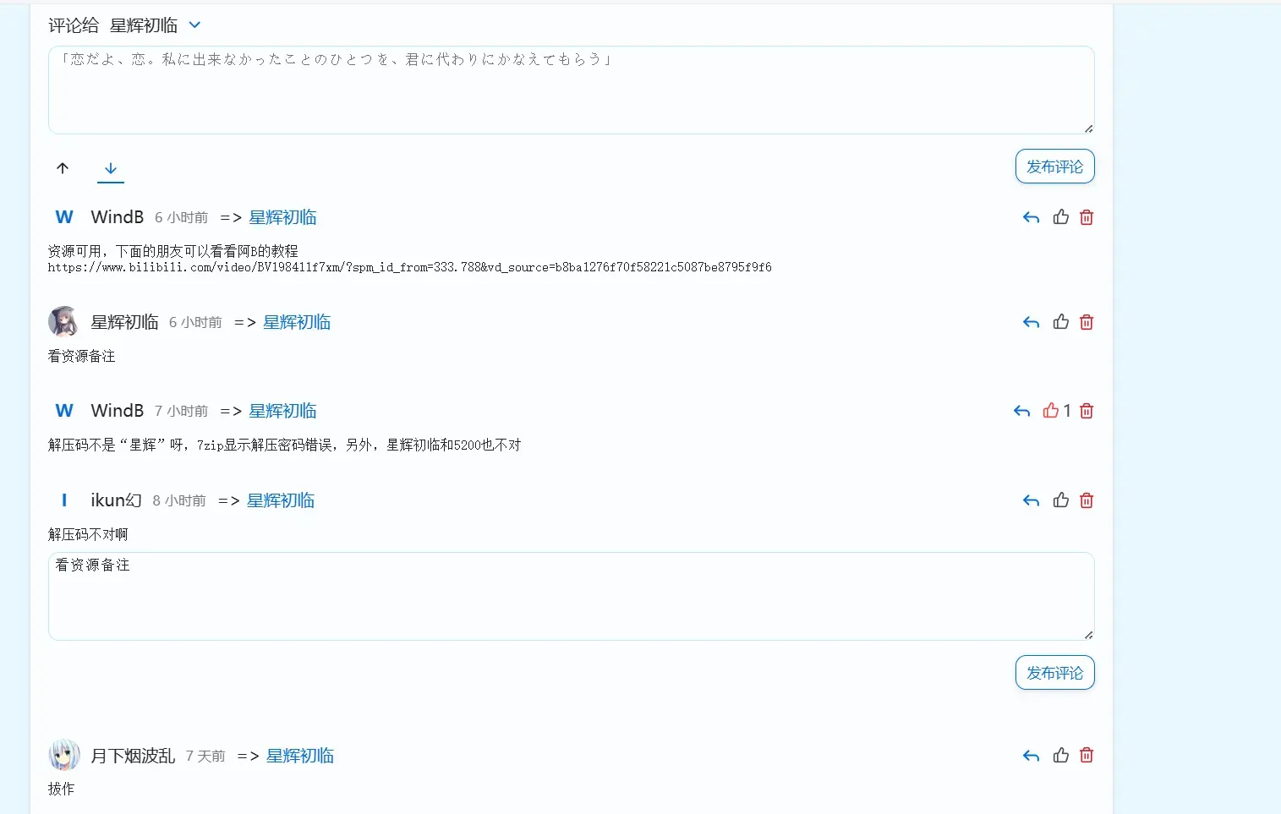Screen dimensions: 1281x814
Task: Click the ikun幻 username
Action: click(117, 500)
